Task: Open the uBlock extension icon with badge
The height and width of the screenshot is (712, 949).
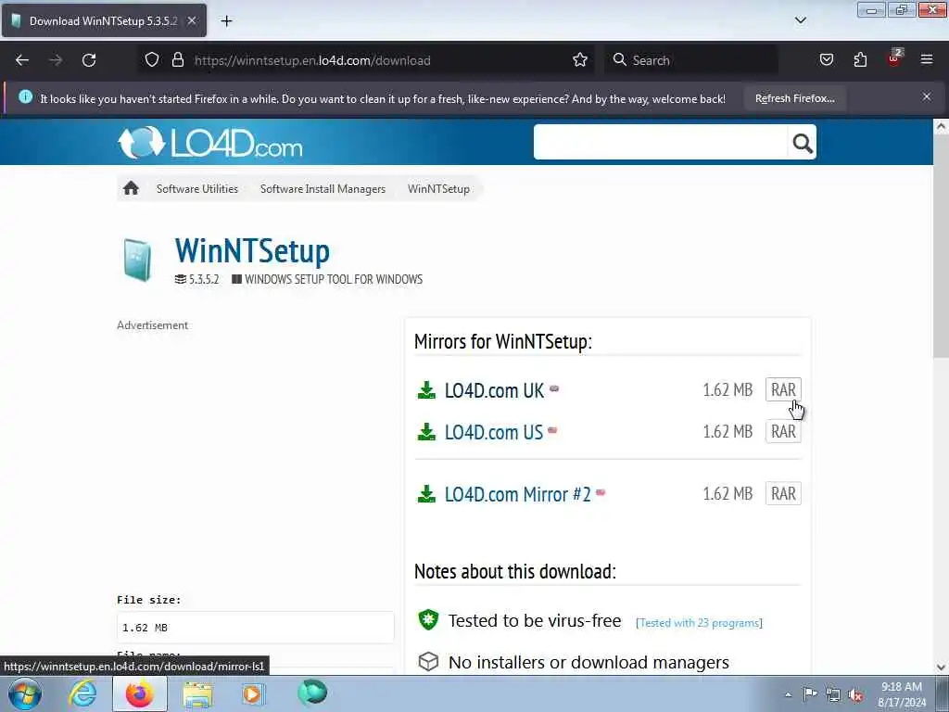Action: [x=894, y=58]
